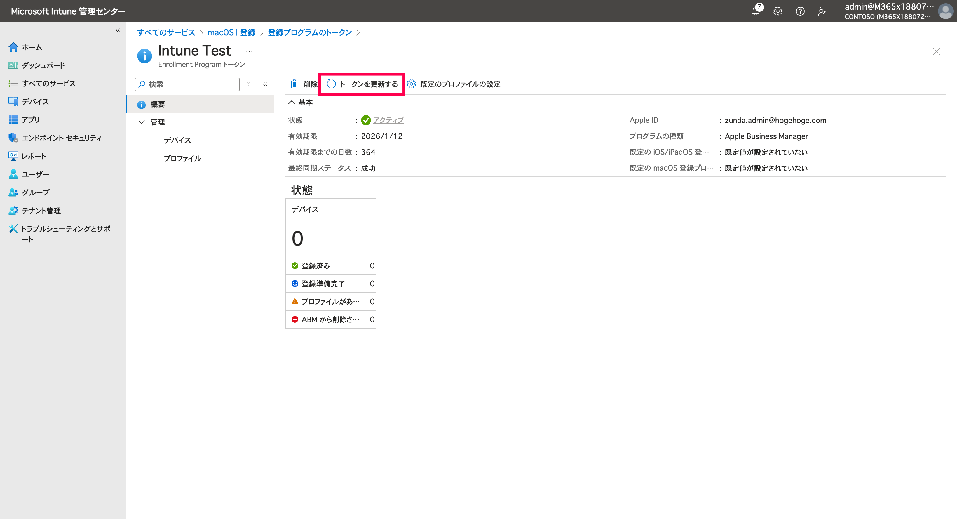Open アプリ in sidebar
Screen dimensions: 957x519
click(24, 120)
